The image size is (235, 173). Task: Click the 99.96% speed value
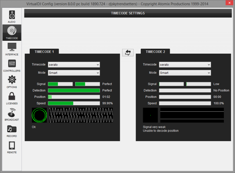(x=108, y=103)
